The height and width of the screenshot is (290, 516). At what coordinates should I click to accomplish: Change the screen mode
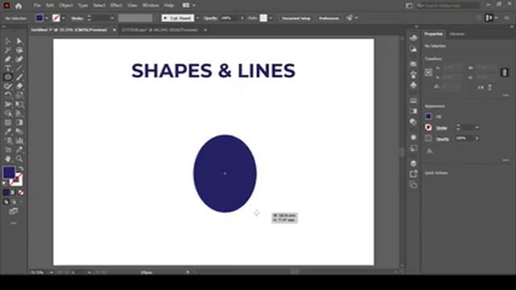[14, 211]
